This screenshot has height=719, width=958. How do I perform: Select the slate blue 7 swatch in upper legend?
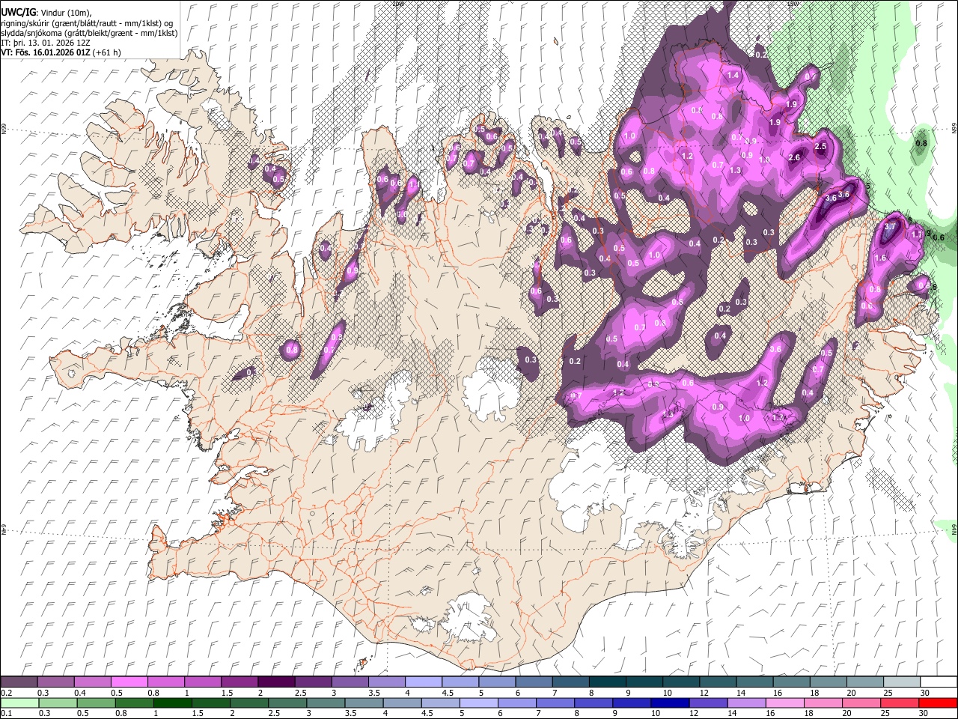pyautogui.click(x=570, y=682)
